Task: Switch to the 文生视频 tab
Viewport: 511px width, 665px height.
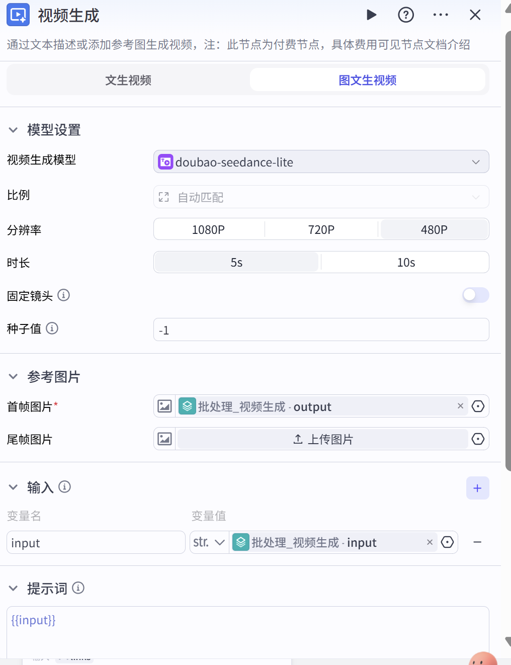Action: coord(128,80)
